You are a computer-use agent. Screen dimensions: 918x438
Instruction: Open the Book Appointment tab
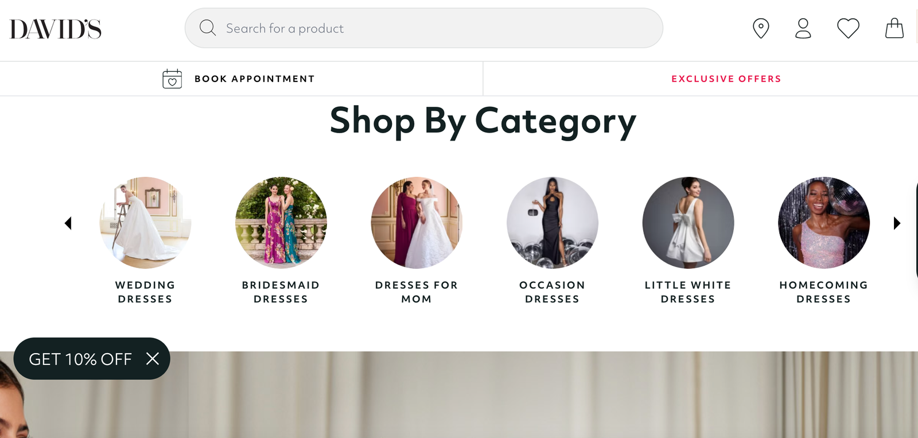[254, 79]
